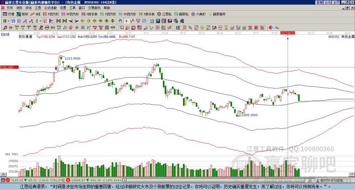The height and width of the screenshot is (190, 355).
Task: Select the percent % line tool
Action: [x=190, y=28]
